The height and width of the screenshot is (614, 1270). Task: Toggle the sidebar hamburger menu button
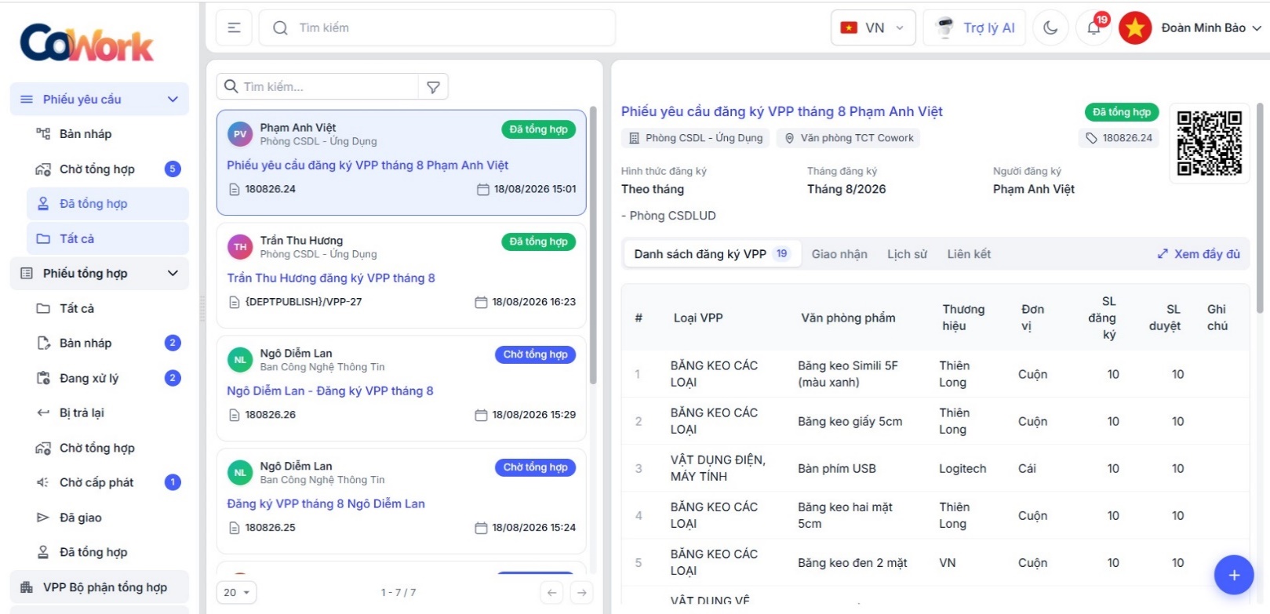(x=234, y=28)
